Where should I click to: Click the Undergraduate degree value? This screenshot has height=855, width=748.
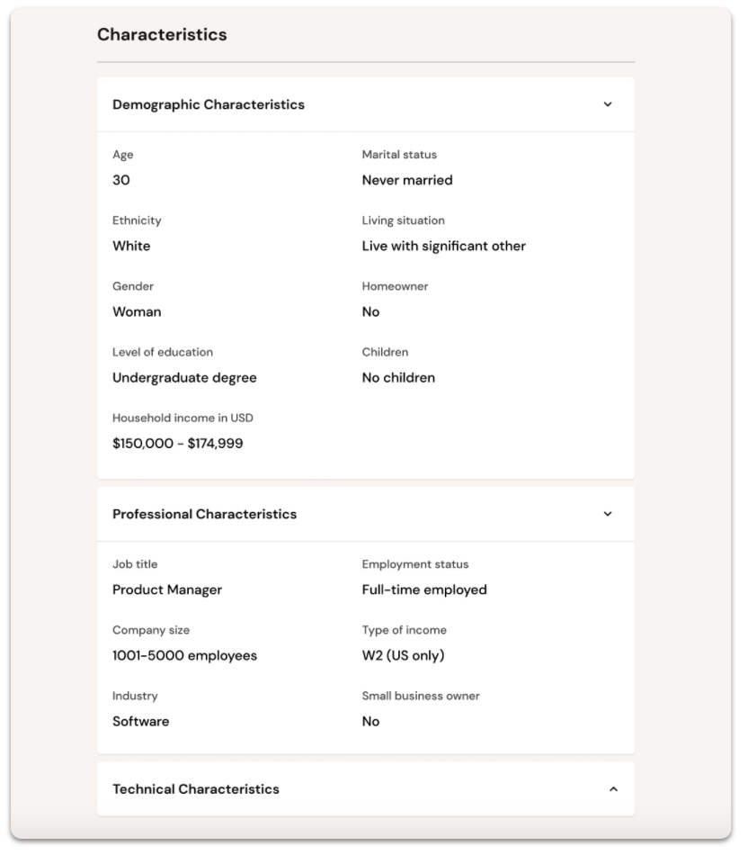(184, 378)
